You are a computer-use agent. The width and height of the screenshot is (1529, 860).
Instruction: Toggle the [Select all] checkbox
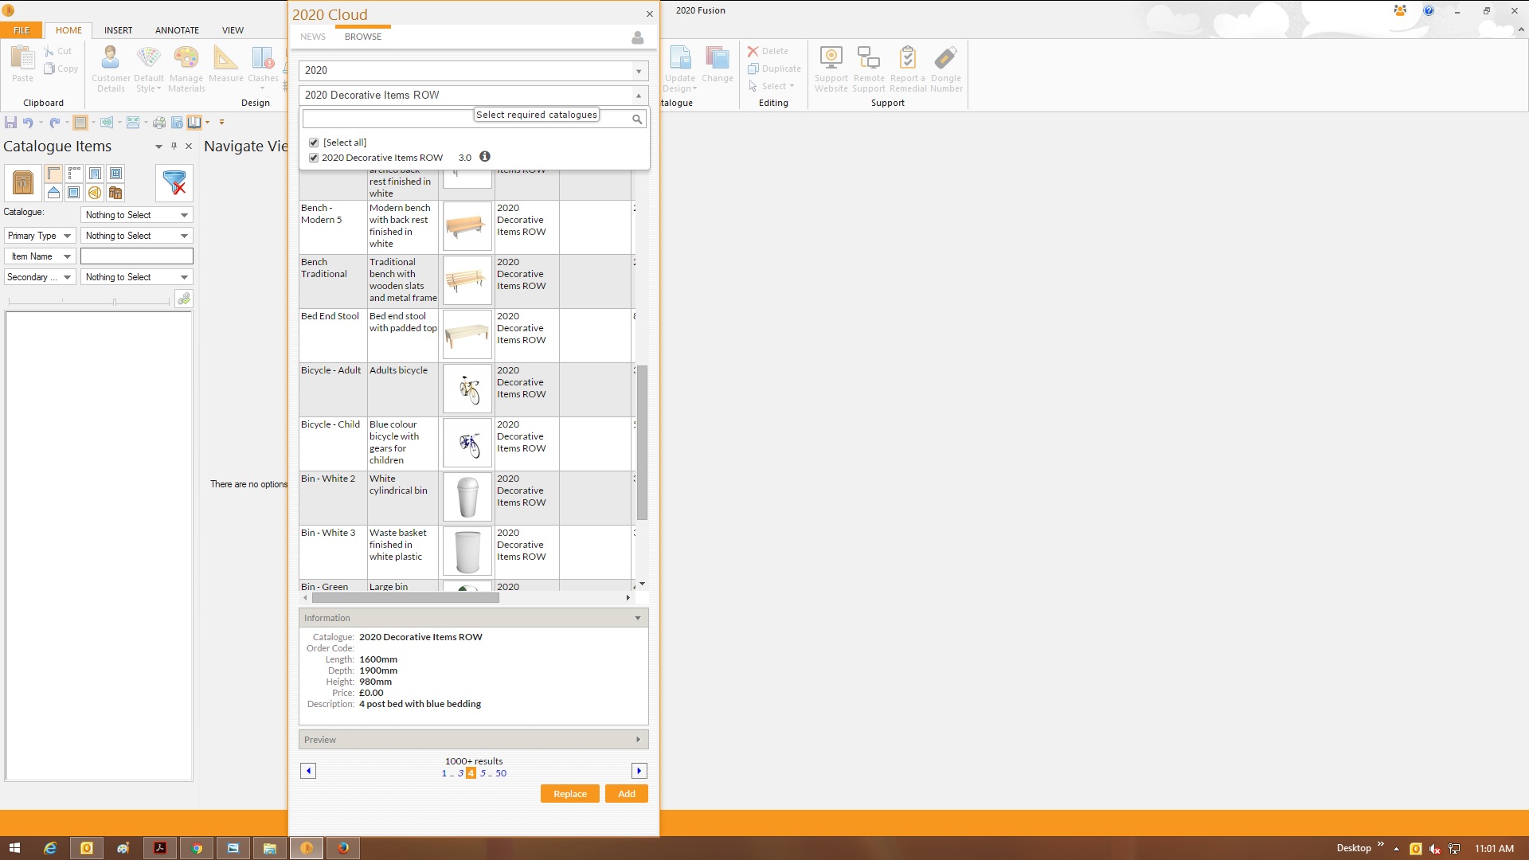click(x=314, y=143)
